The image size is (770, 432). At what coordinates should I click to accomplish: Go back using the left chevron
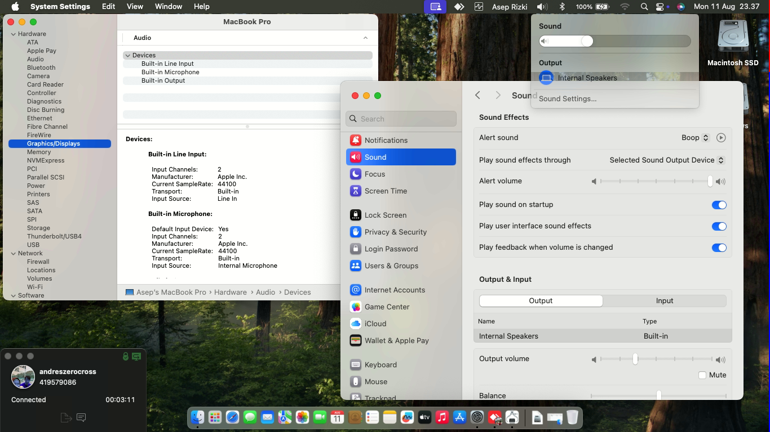[478, 96]
